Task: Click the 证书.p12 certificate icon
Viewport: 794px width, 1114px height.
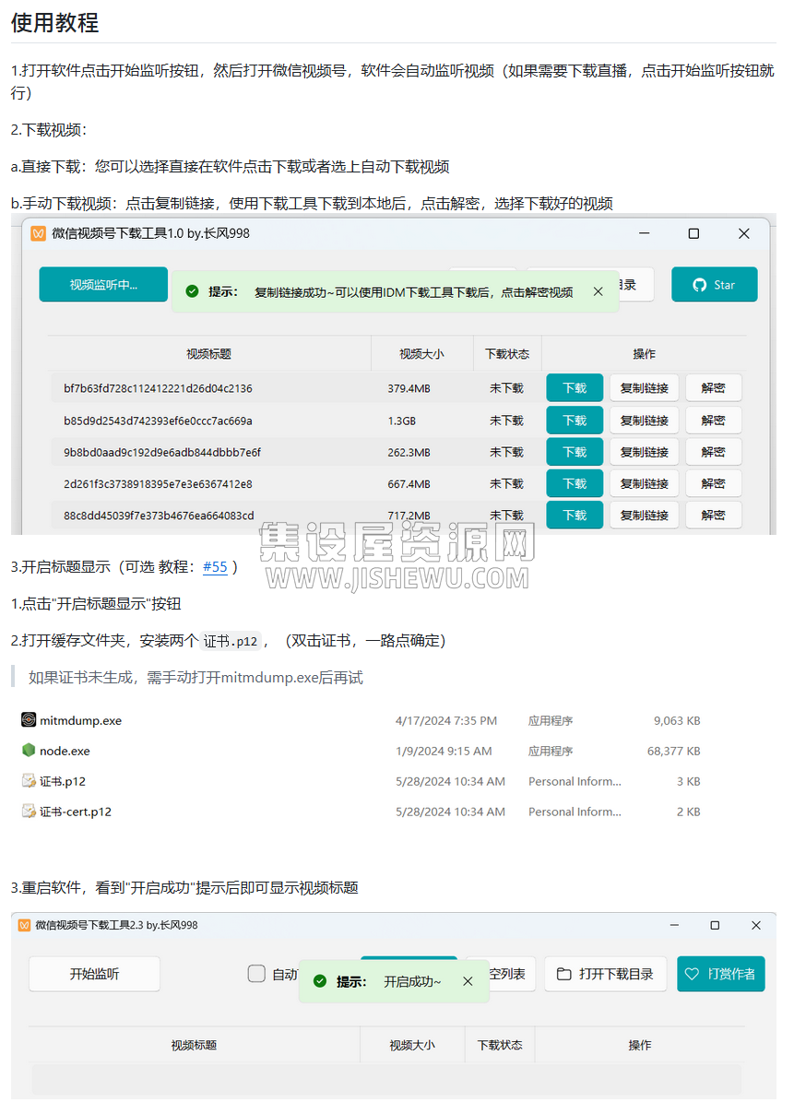Action: coord(29,781)
